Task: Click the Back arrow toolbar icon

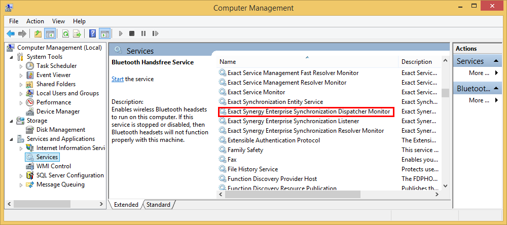Action: [11, 33]
